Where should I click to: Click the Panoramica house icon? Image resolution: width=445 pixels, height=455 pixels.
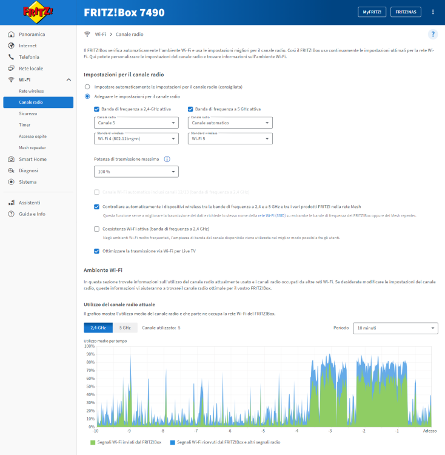click(x=11, y=34)
